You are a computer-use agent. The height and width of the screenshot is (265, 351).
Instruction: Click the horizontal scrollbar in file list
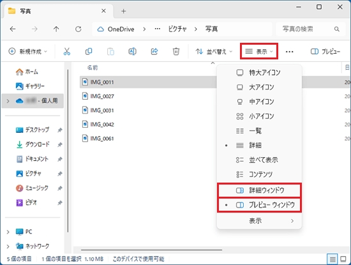[x=151, y=250]
